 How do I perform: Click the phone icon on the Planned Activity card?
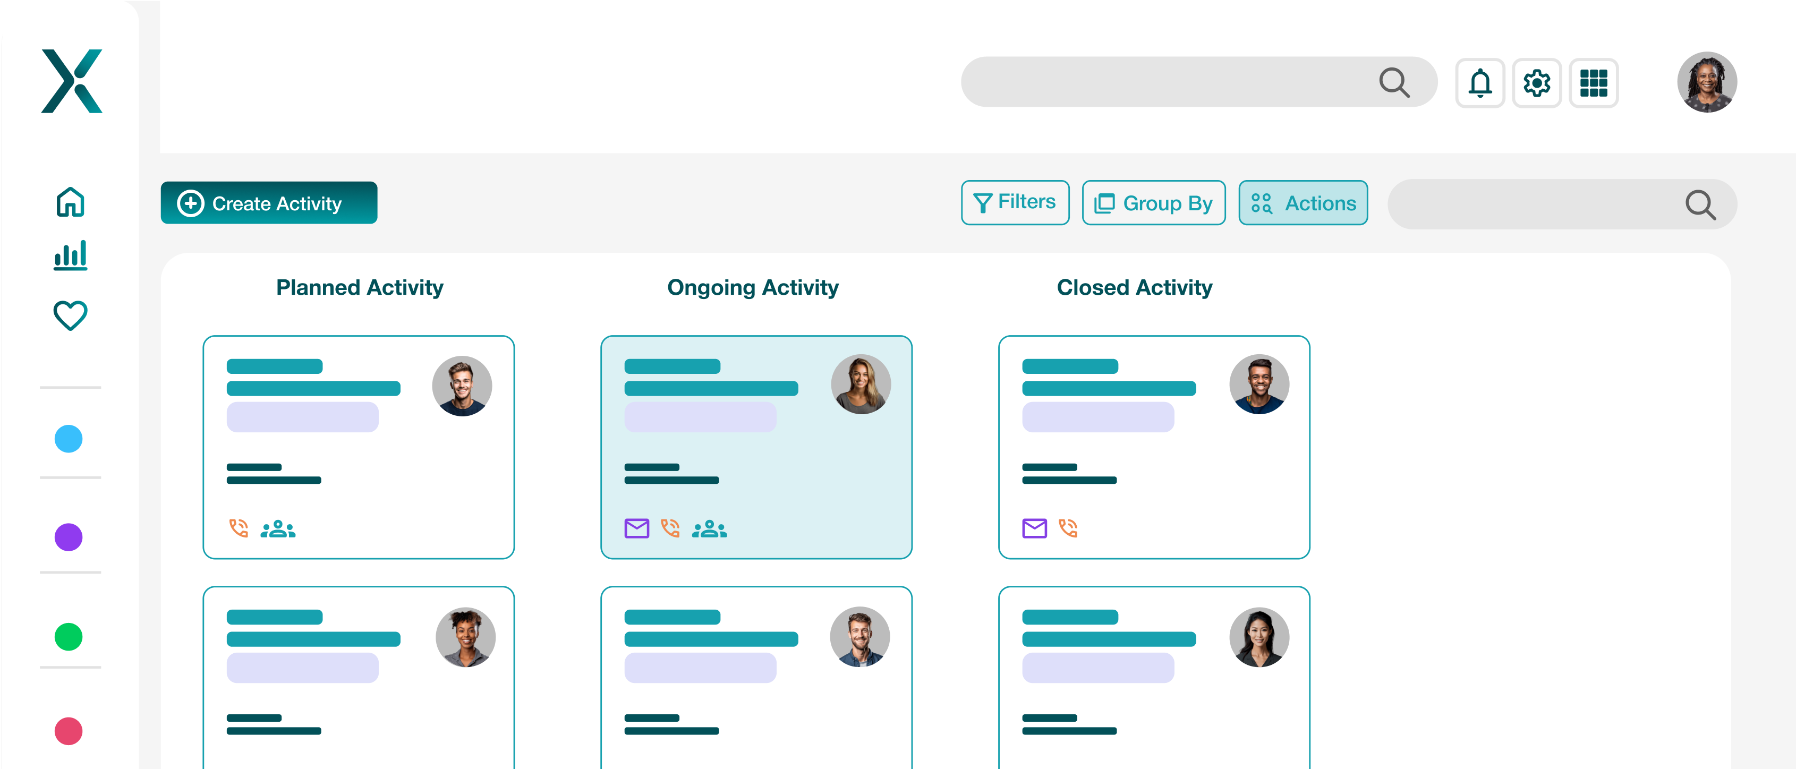coord(238,528)
